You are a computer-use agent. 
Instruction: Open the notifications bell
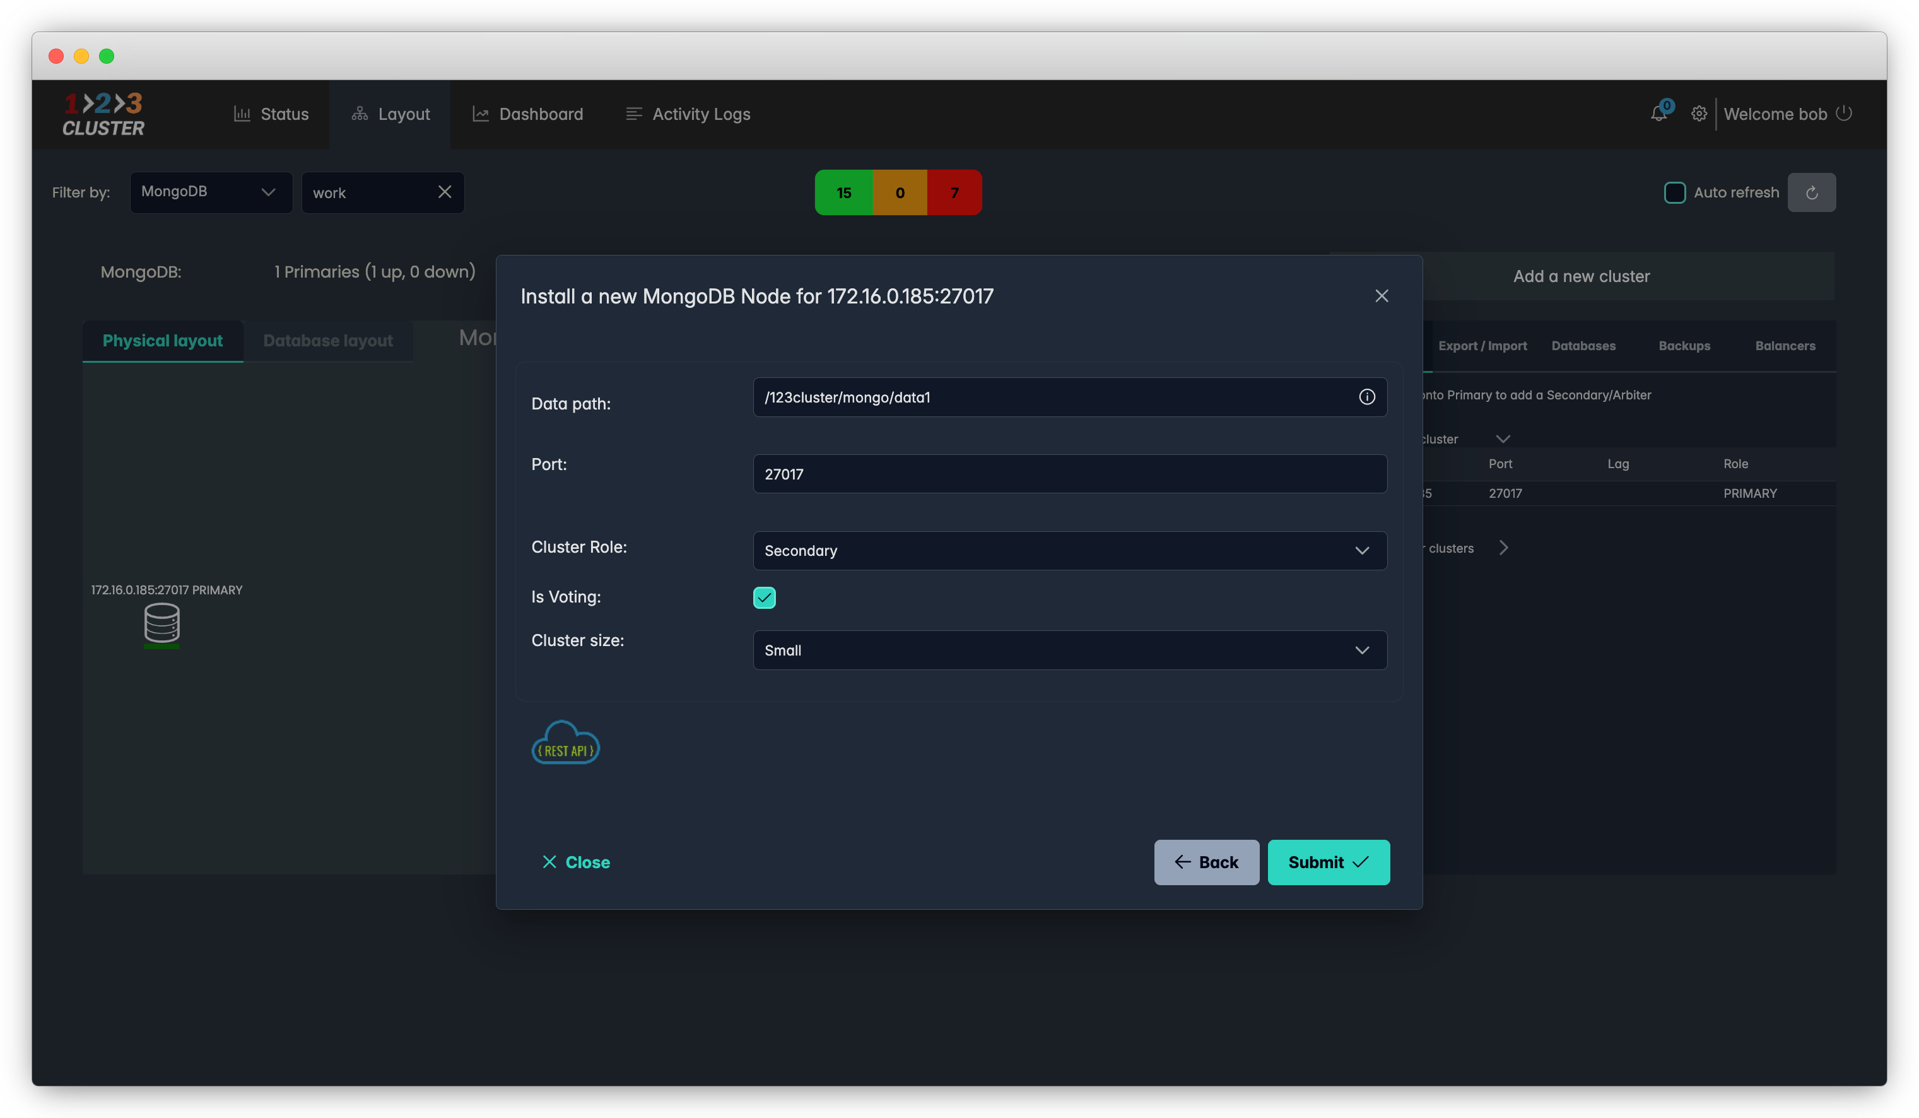click(x=1658, y=114)
